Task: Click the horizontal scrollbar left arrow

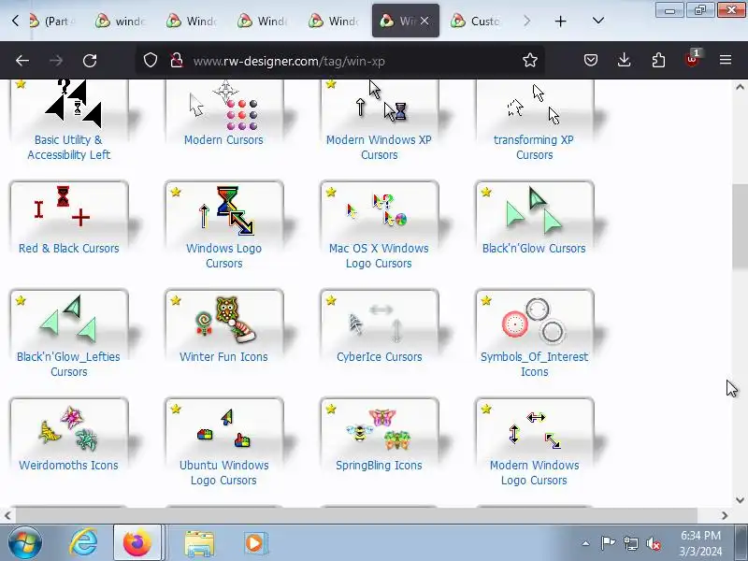Action: click(x=7, y=515)
